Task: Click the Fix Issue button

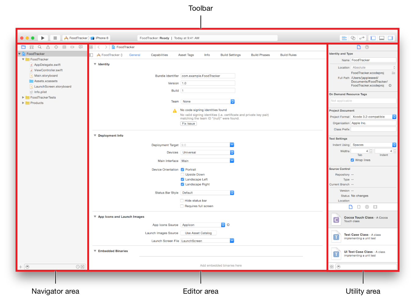Action: click(189, 124)
